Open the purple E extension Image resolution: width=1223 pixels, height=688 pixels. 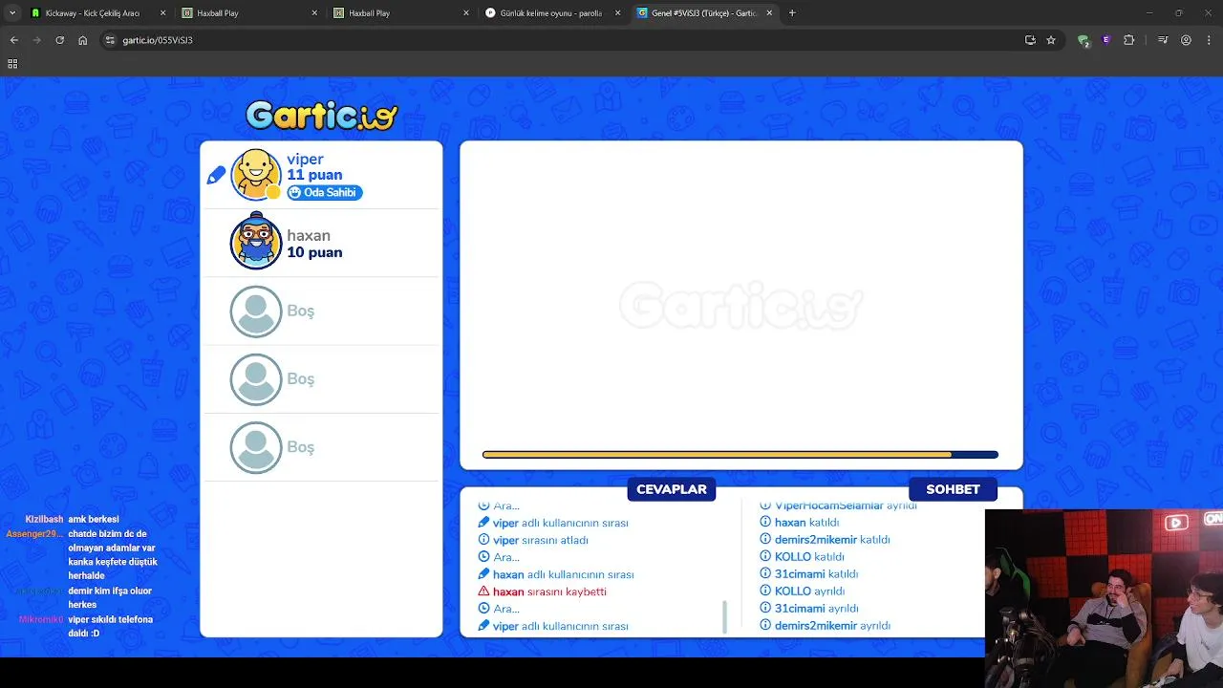coord(1106,40)
